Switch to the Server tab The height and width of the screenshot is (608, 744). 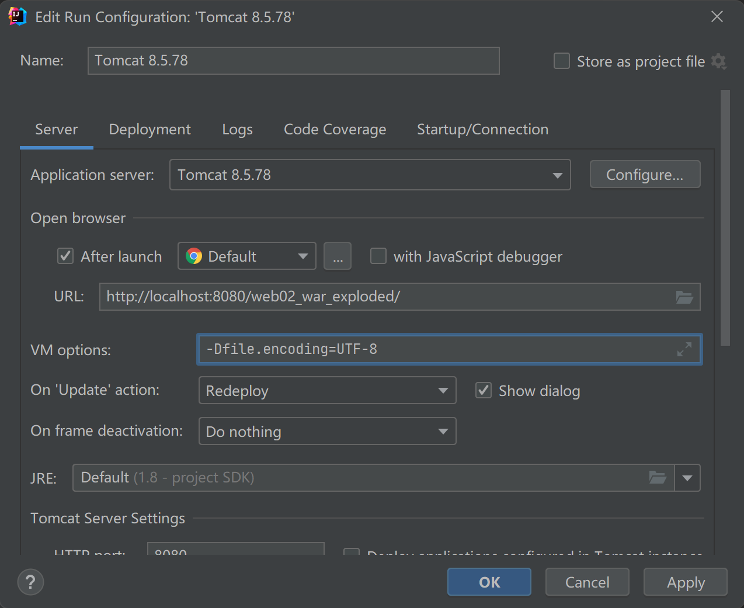point(57,130)
